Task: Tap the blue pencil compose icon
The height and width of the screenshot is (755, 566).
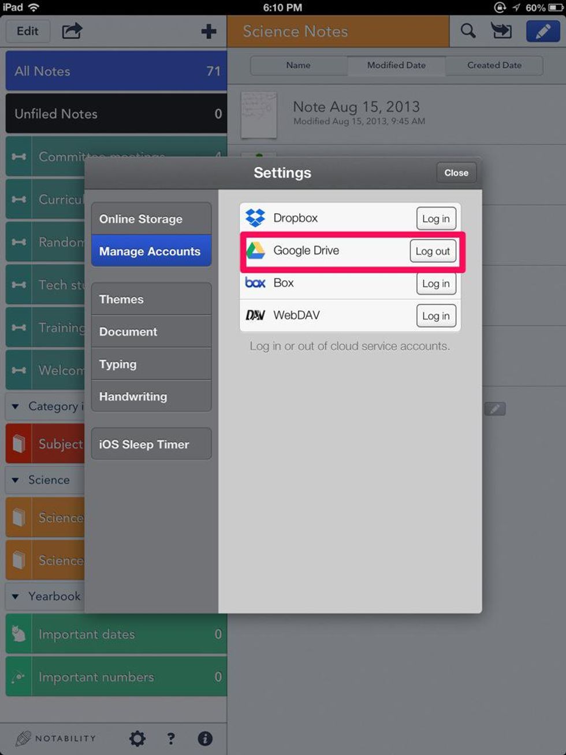Action: click(x=542, y=31)
